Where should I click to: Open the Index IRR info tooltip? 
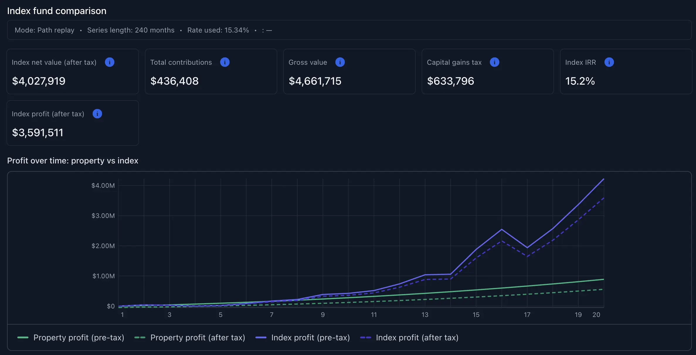pos(609,62)
